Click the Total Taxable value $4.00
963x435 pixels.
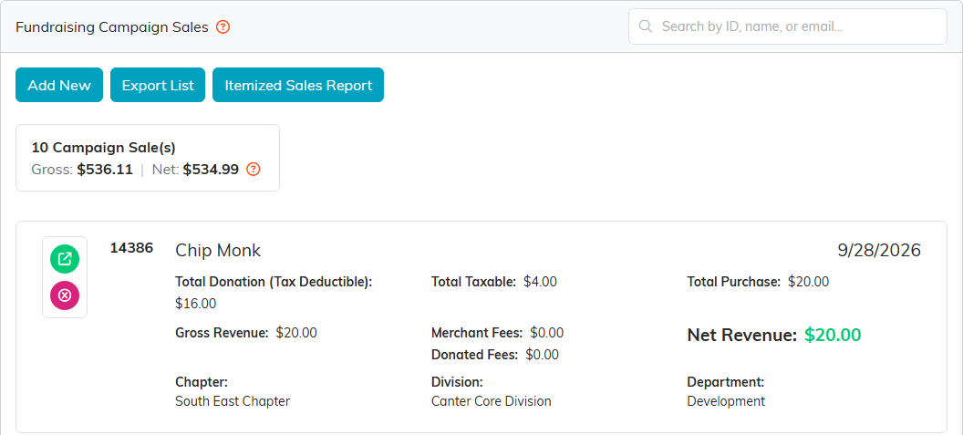click(540, 282)
